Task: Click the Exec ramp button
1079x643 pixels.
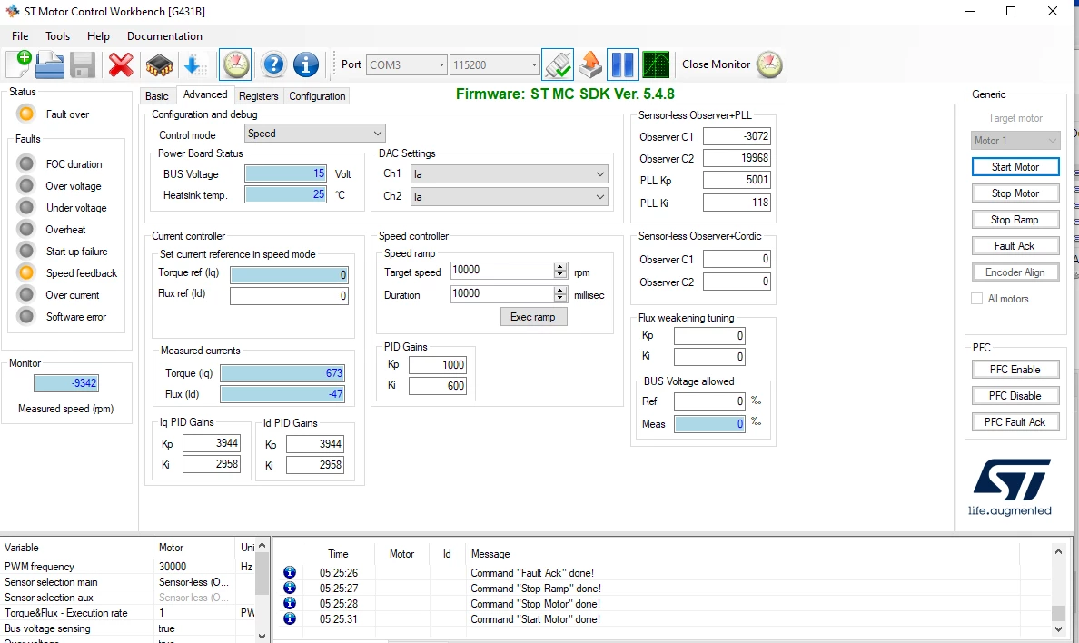Action: coord(533,317)
